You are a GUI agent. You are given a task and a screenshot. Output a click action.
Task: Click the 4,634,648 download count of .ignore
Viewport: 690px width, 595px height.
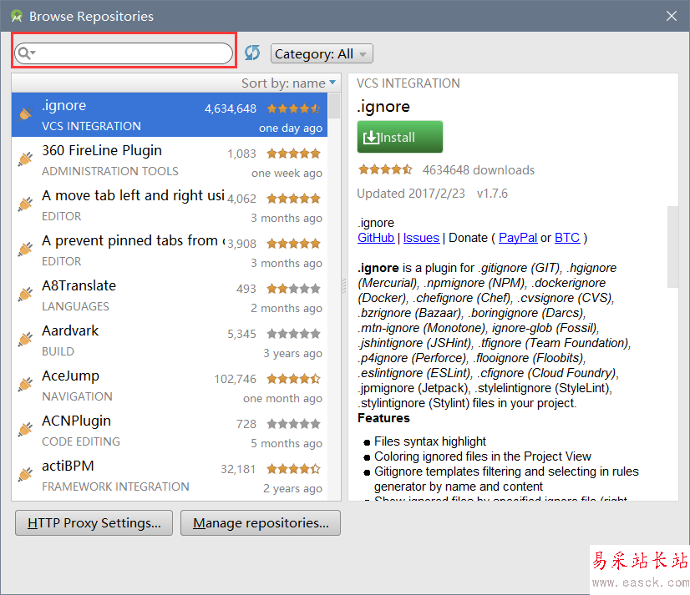[231, 108]
